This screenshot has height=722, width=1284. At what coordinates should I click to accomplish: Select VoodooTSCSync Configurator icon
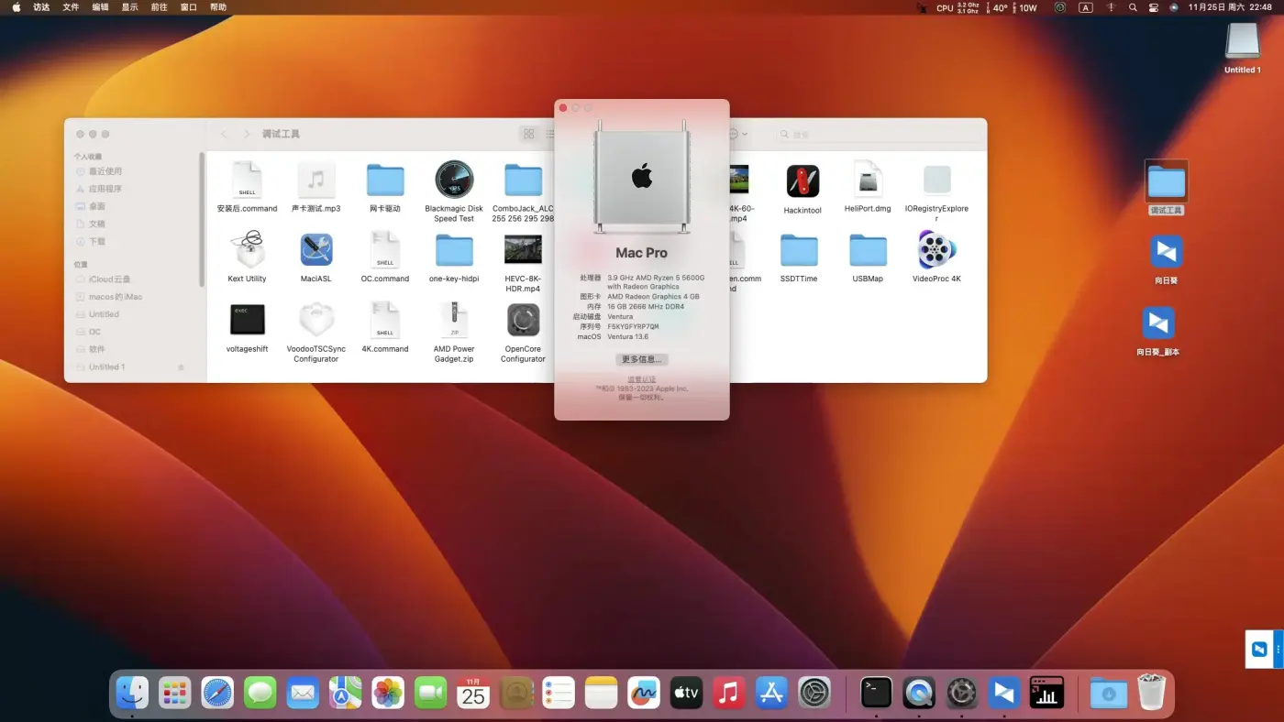(315, 321)
